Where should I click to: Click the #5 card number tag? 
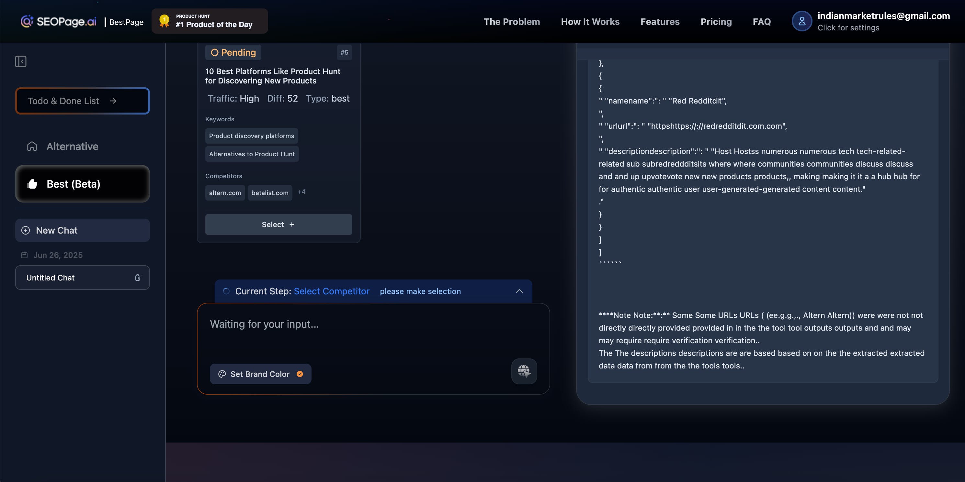(x=344, y=52)
